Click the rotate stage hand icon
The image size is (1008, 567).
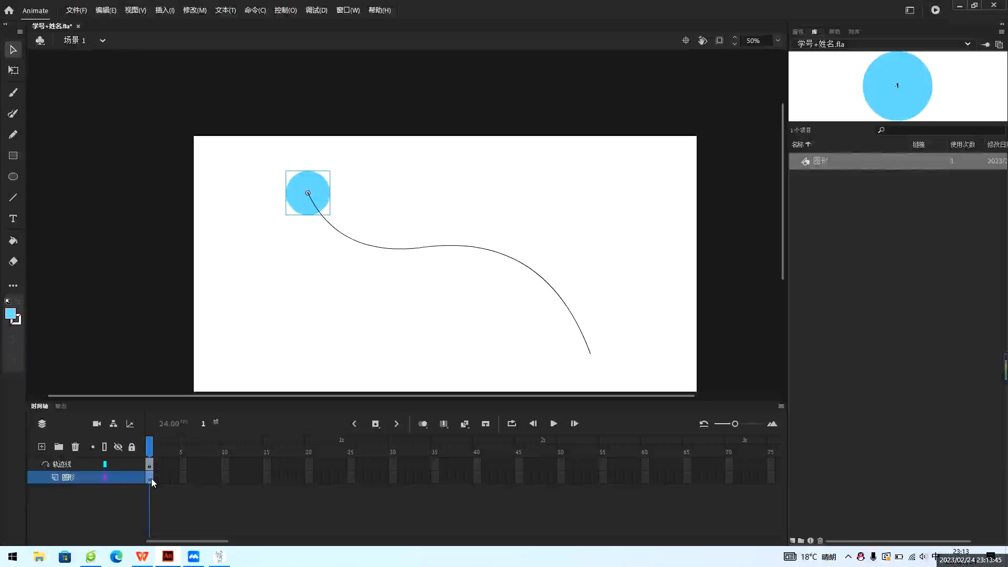coord(702,40)
